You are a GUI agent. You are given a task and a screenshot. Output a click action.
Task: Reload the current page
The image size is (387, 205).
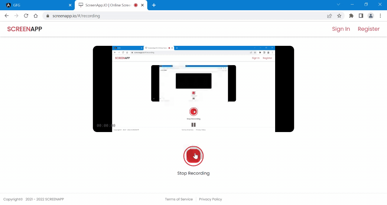[26, 16]
